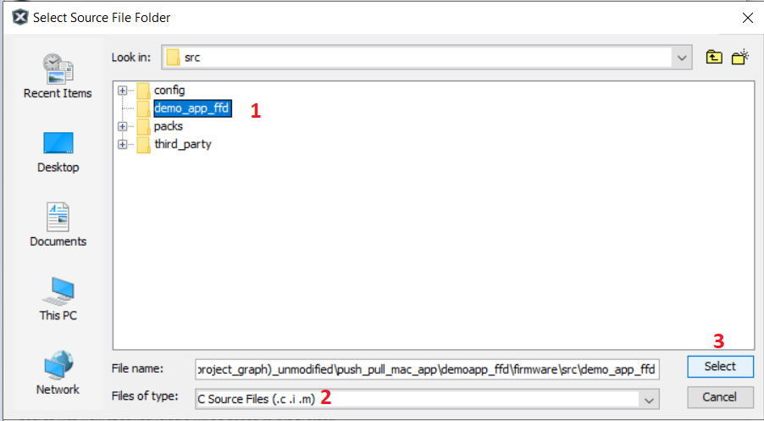The width and height of the screenshot is (764, 421).
Task: Expand the config folder node
Action: coord(122,91)
